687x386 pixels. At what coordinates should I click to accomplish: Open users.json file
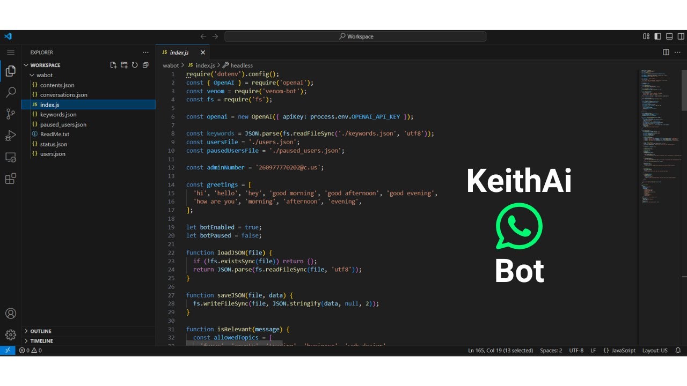(x=89, y=154)
